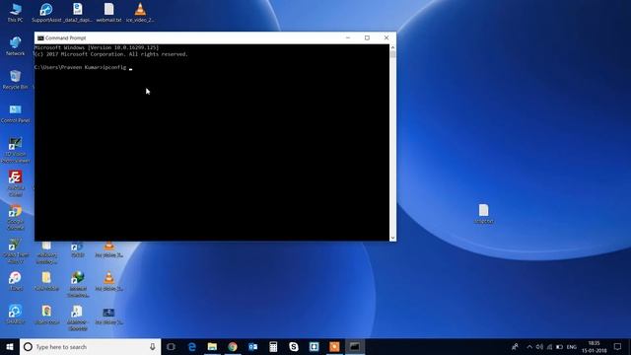Viewport: 631px width, 355px height.
Task: Open Task View on the taskbar
Action: (171, 346)
